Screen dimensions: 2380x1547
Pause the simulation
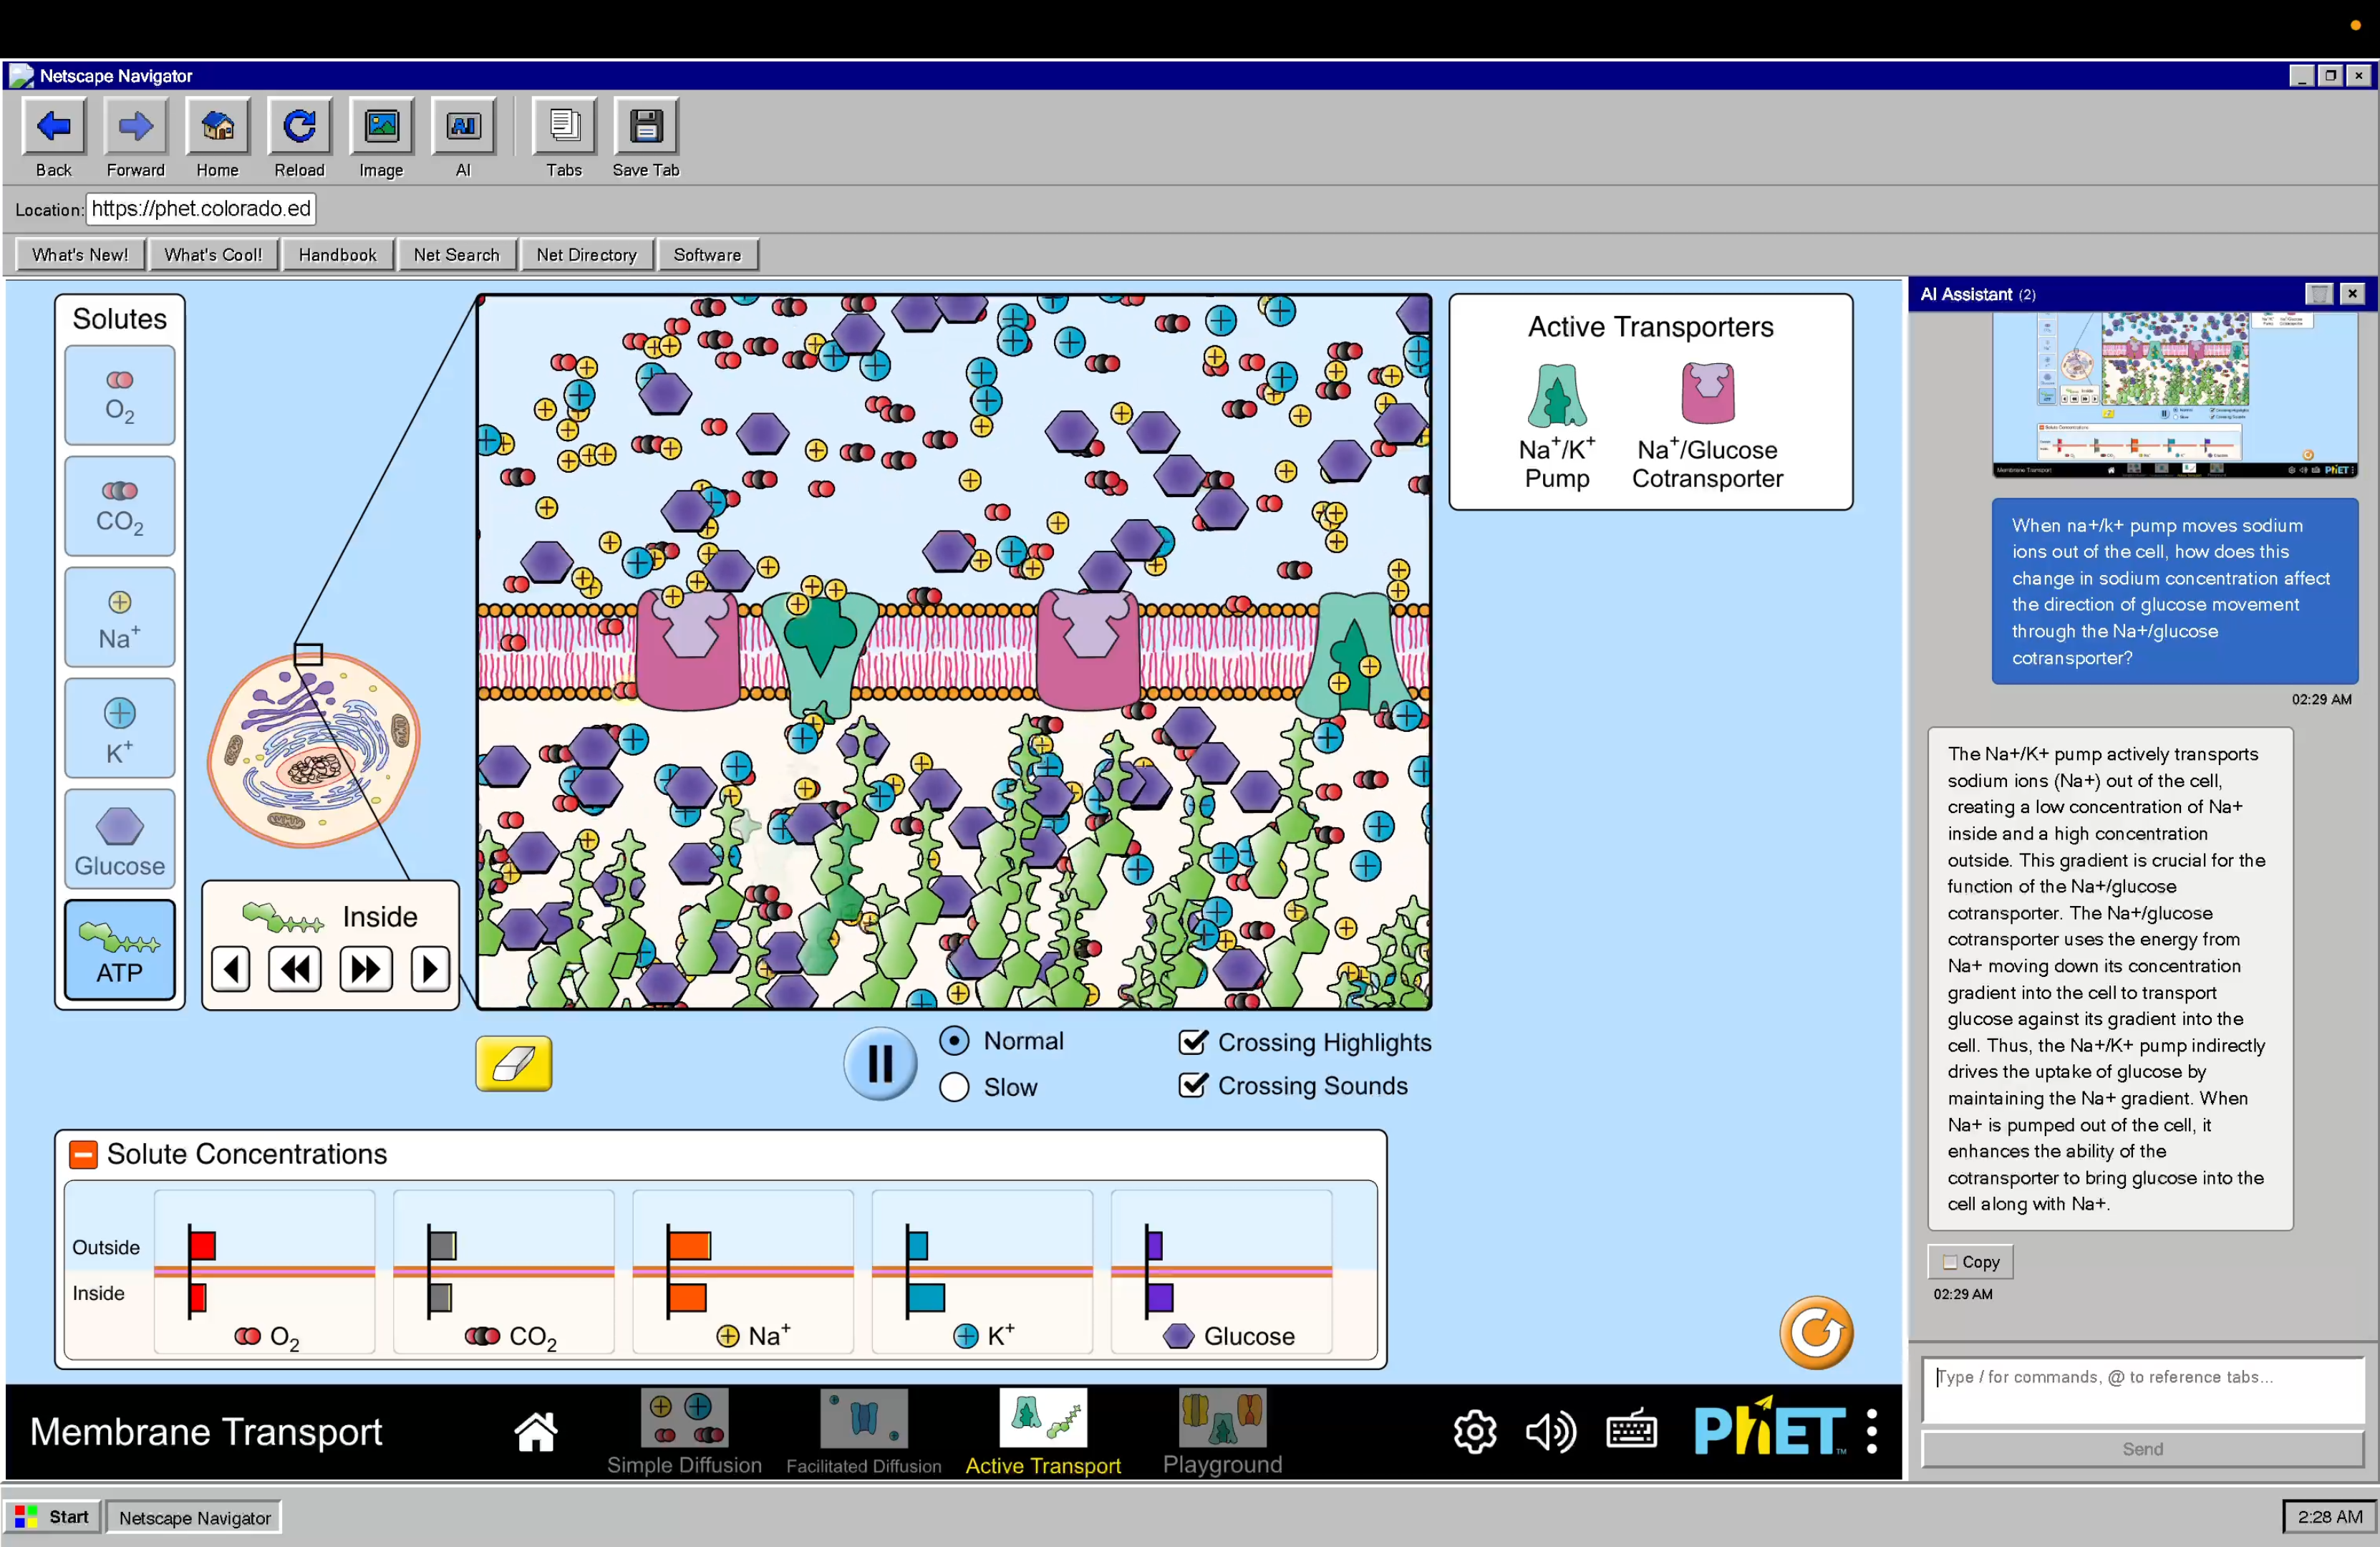pos(880,1063)
